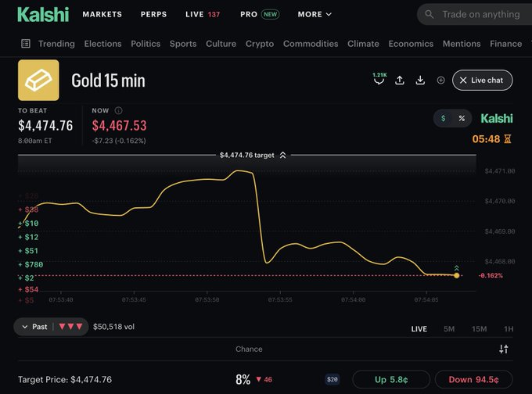Open the MARKETS menu item
Screen dimensions: 532x394
click(102, 14)
